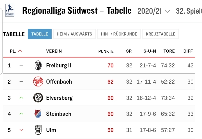
Task: Open the SSV Ulm 1846 crest
Action: coord(38,130)
